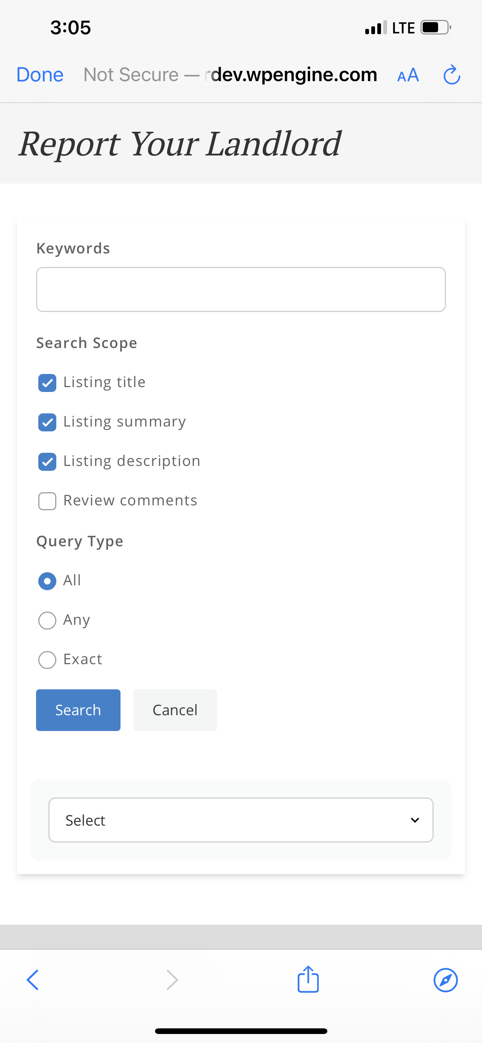Toggle the Listing description checkbox
Viewport: 482px width, 1043px height.
[47, 461]
